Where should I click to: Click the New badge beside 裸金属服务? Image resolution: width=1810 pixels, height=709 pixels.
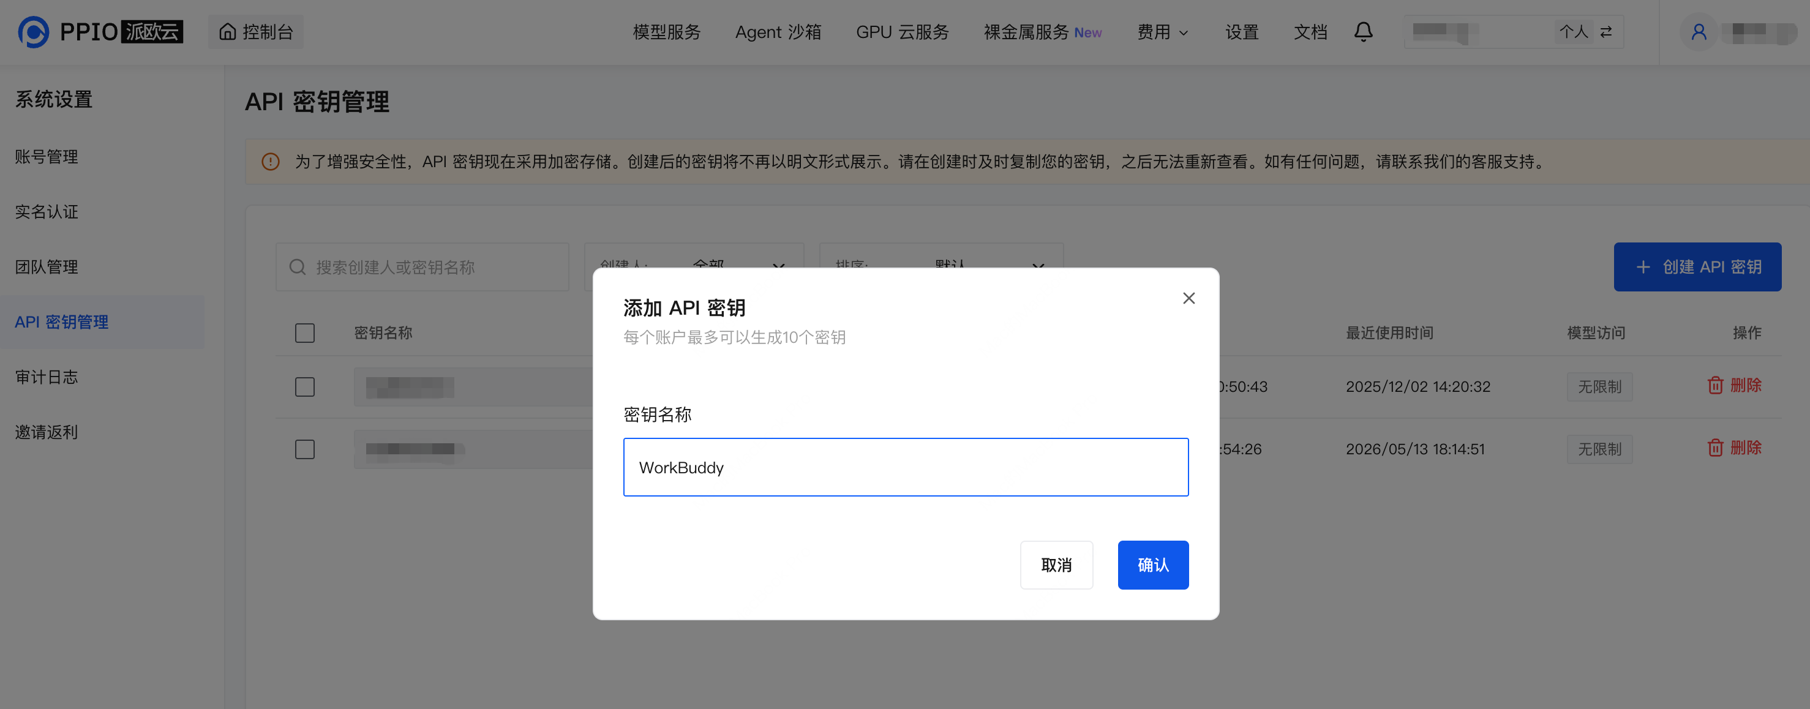[x=1087, y=33]
